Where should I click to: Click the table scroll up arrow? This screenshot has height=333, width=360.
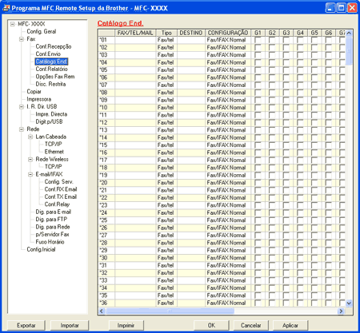349,33
